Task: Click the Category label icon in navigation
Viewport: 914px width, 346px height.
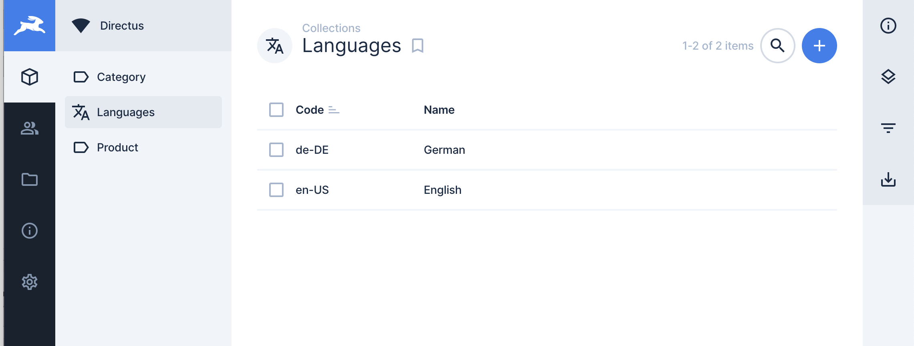Action: coord(81,77)
